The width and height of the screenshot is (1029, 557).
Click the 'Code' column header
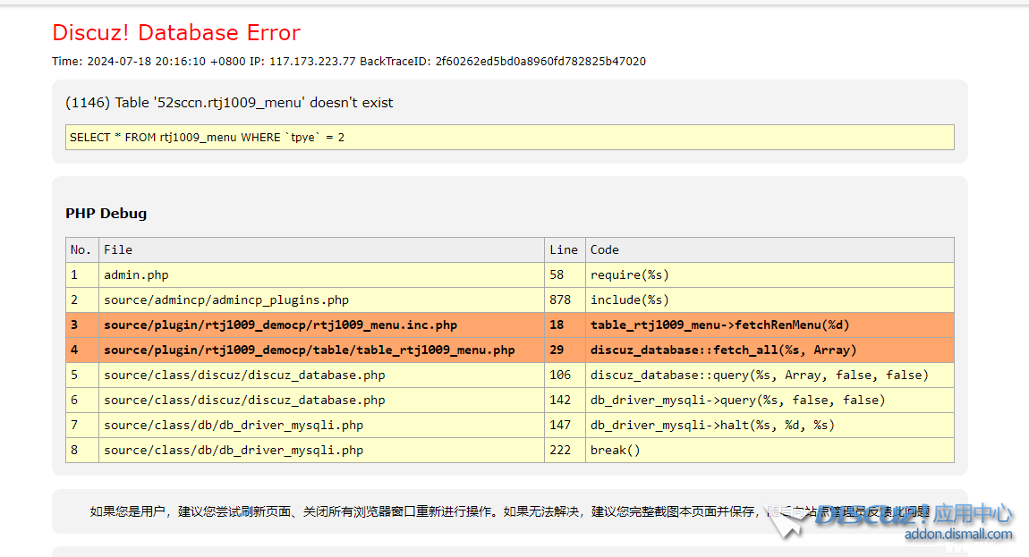[605, 249]
